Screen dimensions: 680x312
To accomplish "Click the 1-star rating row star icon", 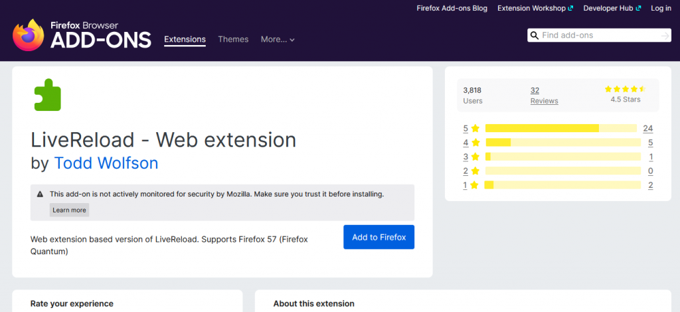I will pos(475,185).
